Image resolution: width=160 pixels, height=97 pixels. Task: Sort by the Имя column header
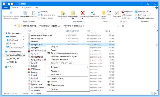[29, 31]
